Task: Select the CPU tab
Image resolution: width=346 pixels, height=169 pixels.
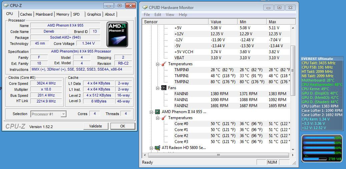Action: click(x=9, y=14)
